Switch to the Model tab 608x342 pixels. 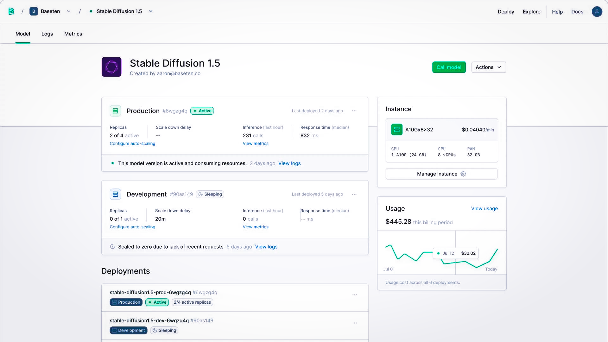coord(23,34)
